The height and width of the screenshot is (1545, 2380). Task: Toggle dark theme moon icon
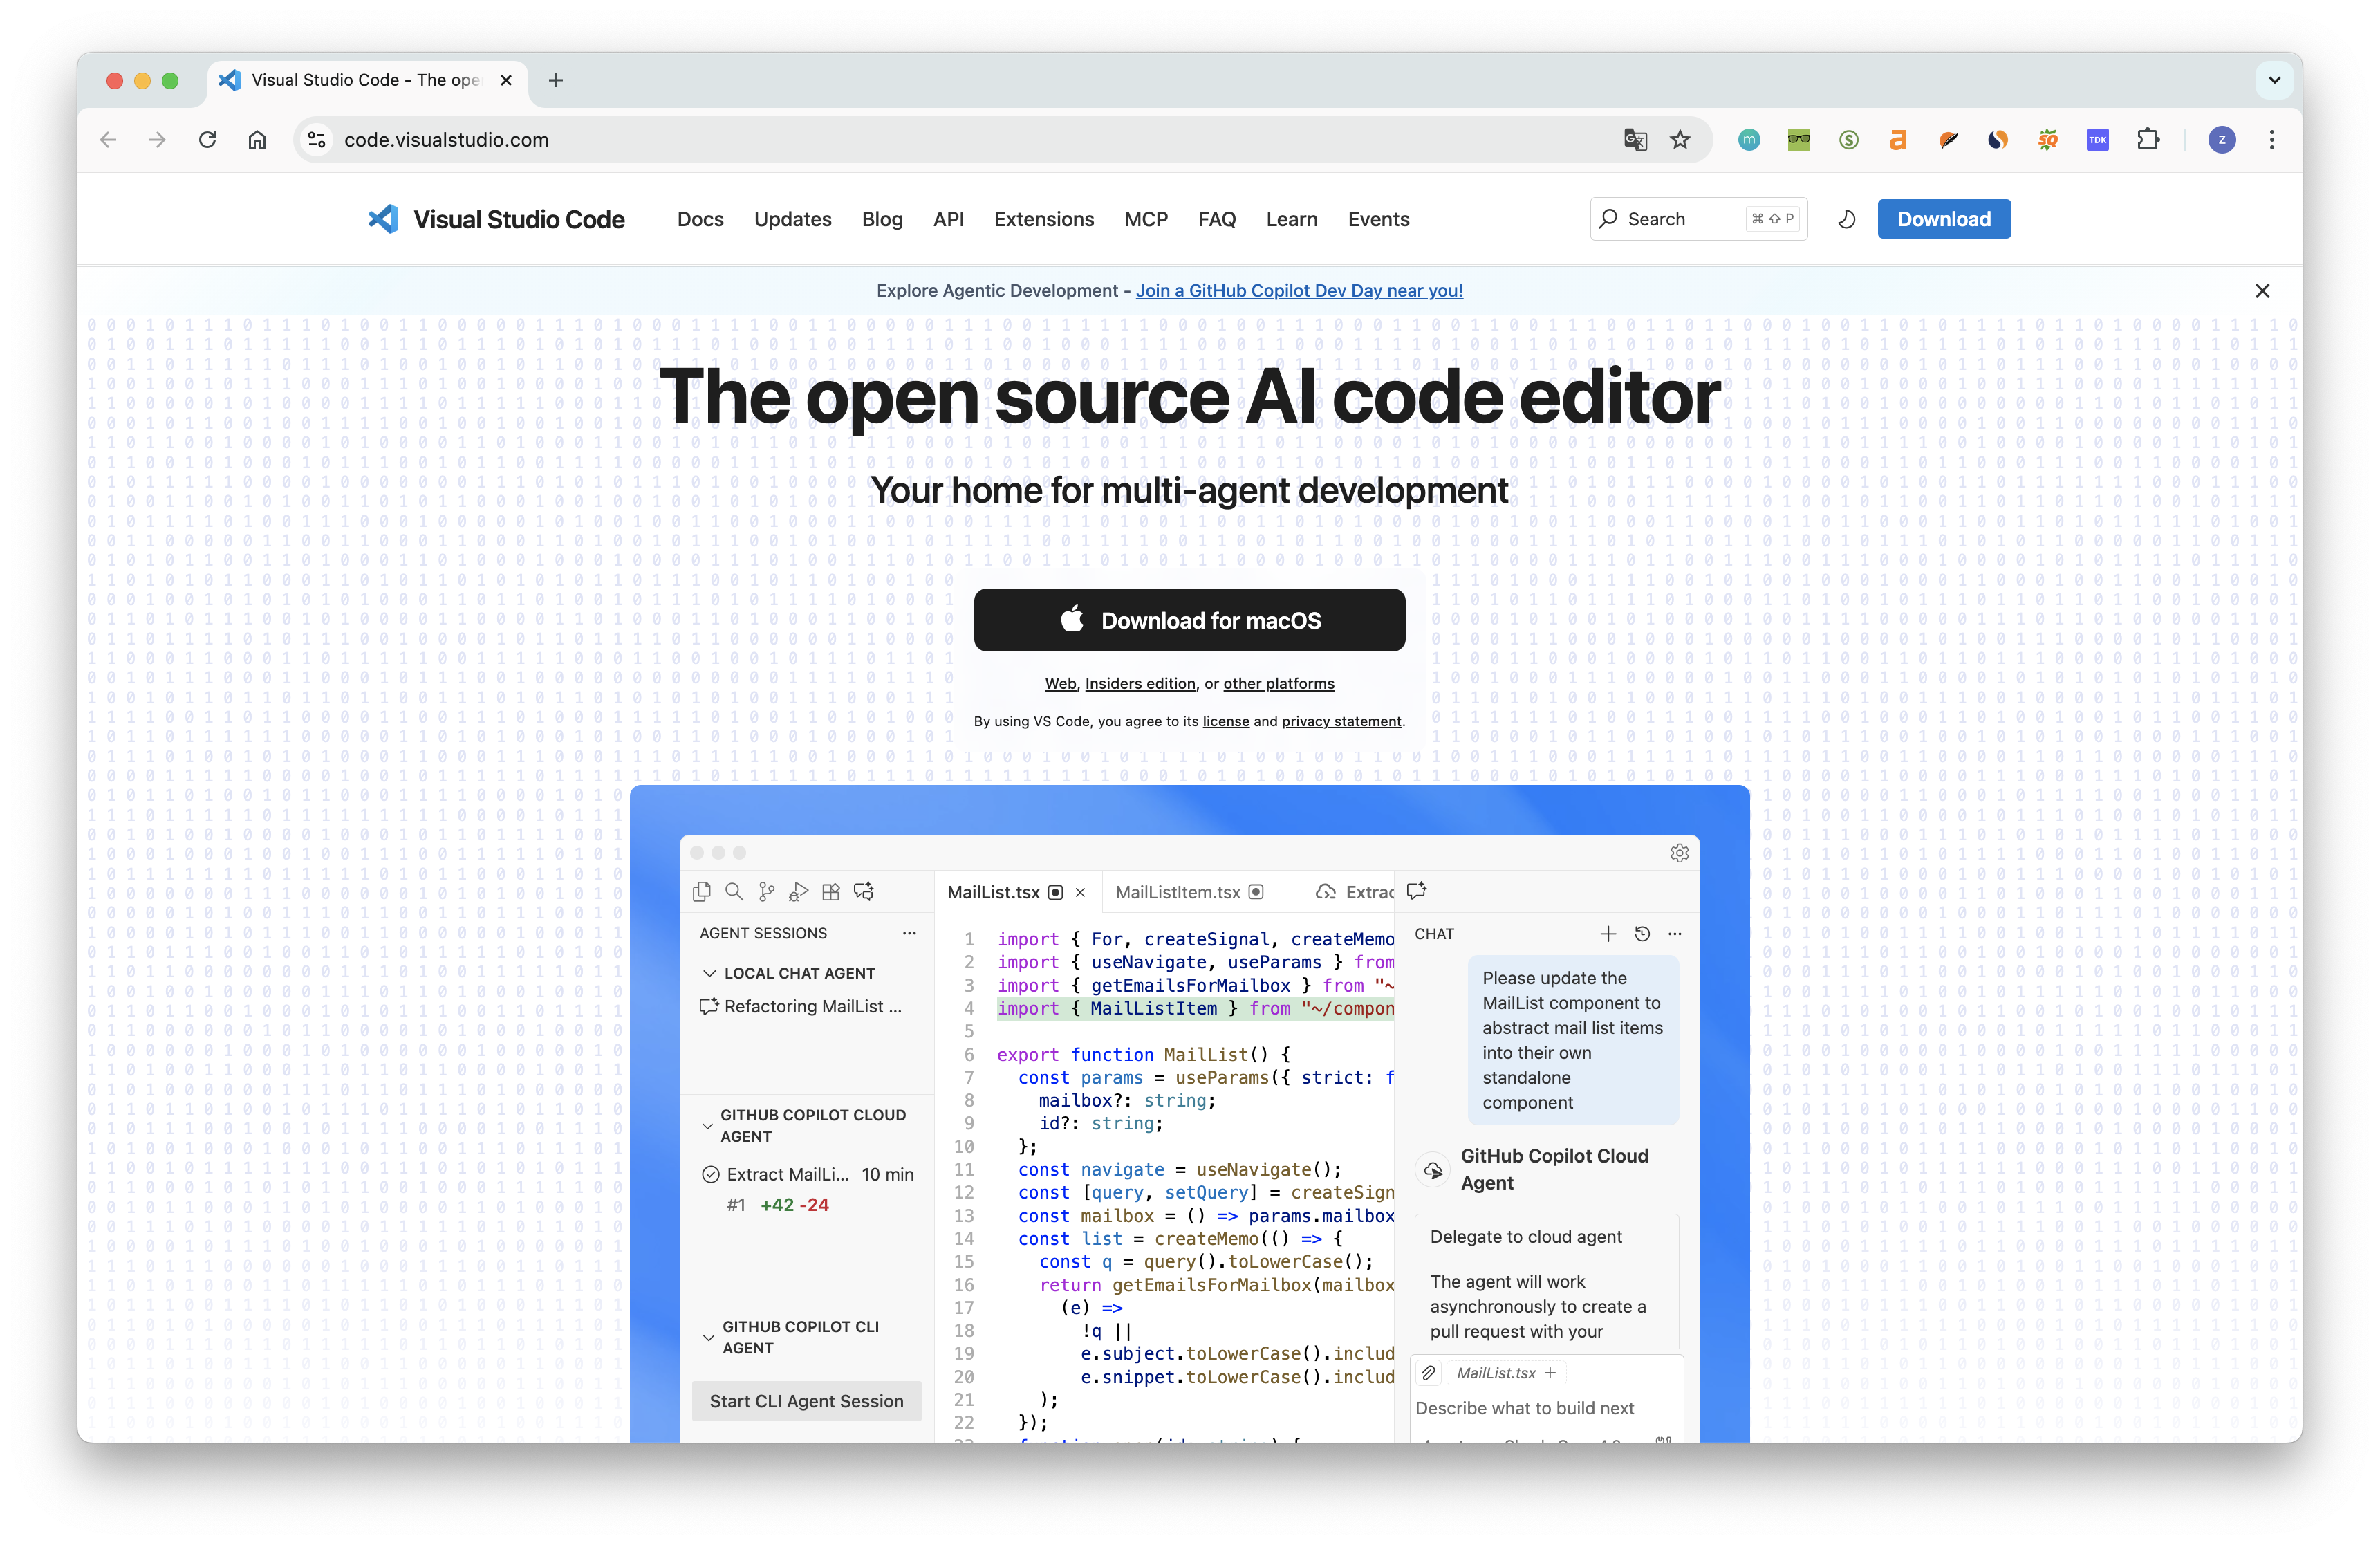1846,219
